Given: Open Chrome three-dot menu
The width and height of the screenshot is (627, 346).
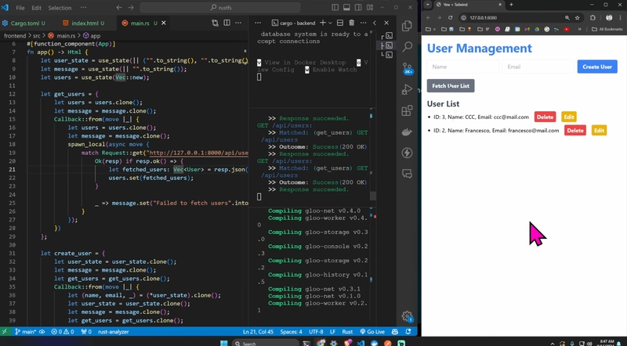Looking at the screenshot, I should [x=621, y=17].
